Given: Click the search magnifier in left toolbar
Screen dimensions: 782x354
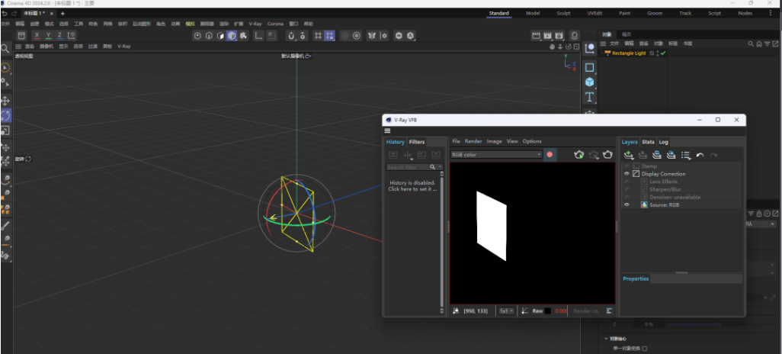Looking at the screenshot, I should pyautogui.click(x=5, y=49).
